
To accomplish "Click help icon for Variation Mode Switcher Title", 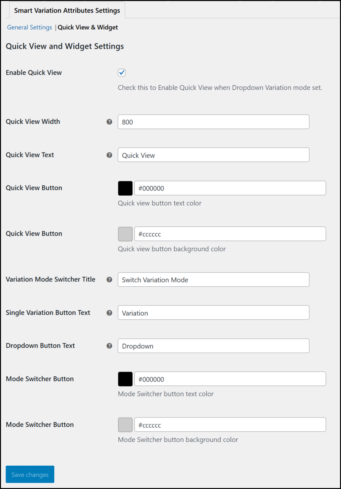I will [x=109, y=279].
